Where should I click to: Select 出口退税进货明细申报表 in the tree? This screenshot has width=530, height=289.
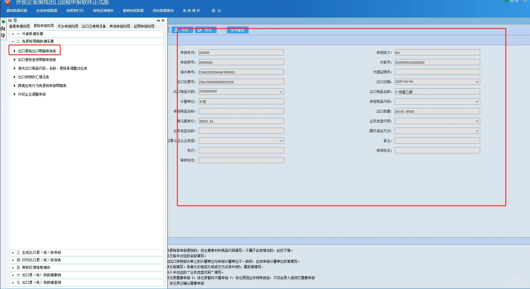37,60
